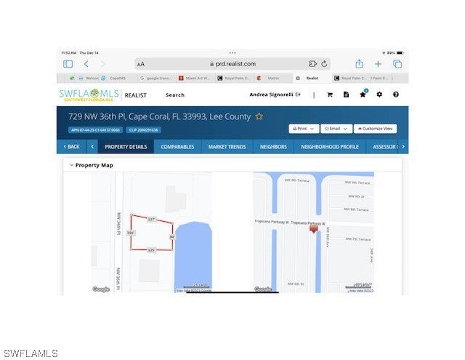
Task: Open the shopping cart icon
Action: point(330,95)
